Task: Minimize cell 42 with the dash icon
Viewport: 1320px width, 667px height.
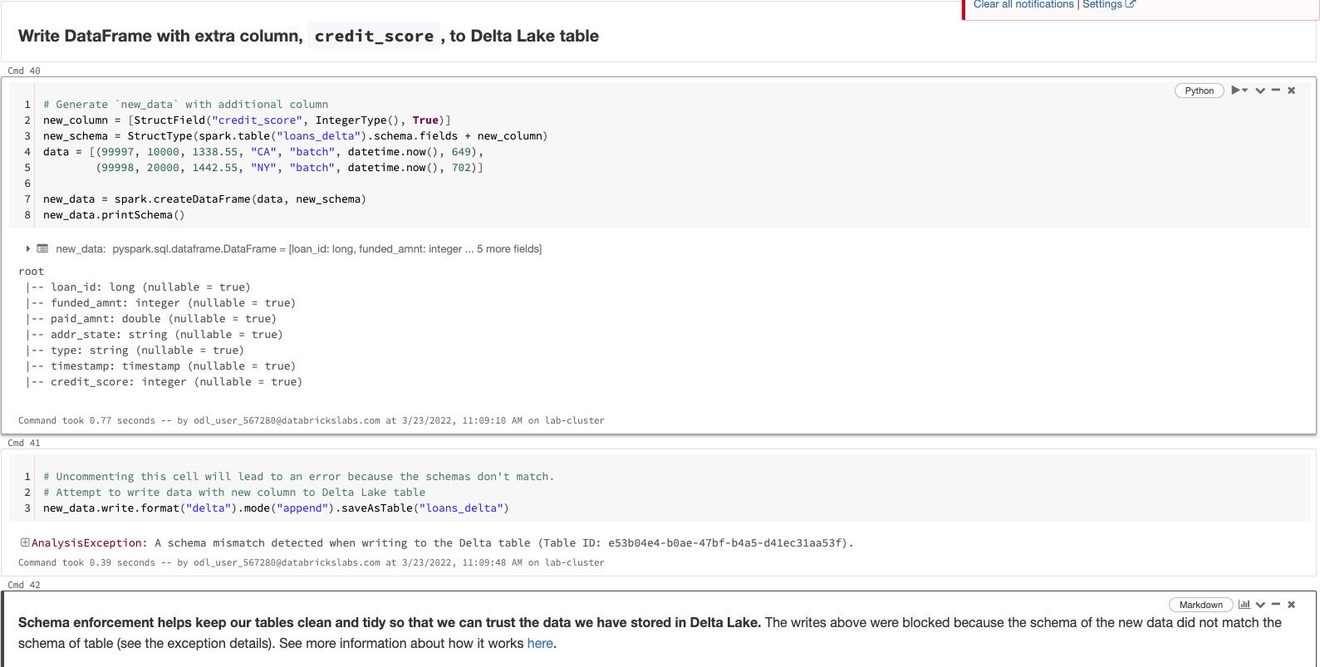Action: coord(1276,604)
